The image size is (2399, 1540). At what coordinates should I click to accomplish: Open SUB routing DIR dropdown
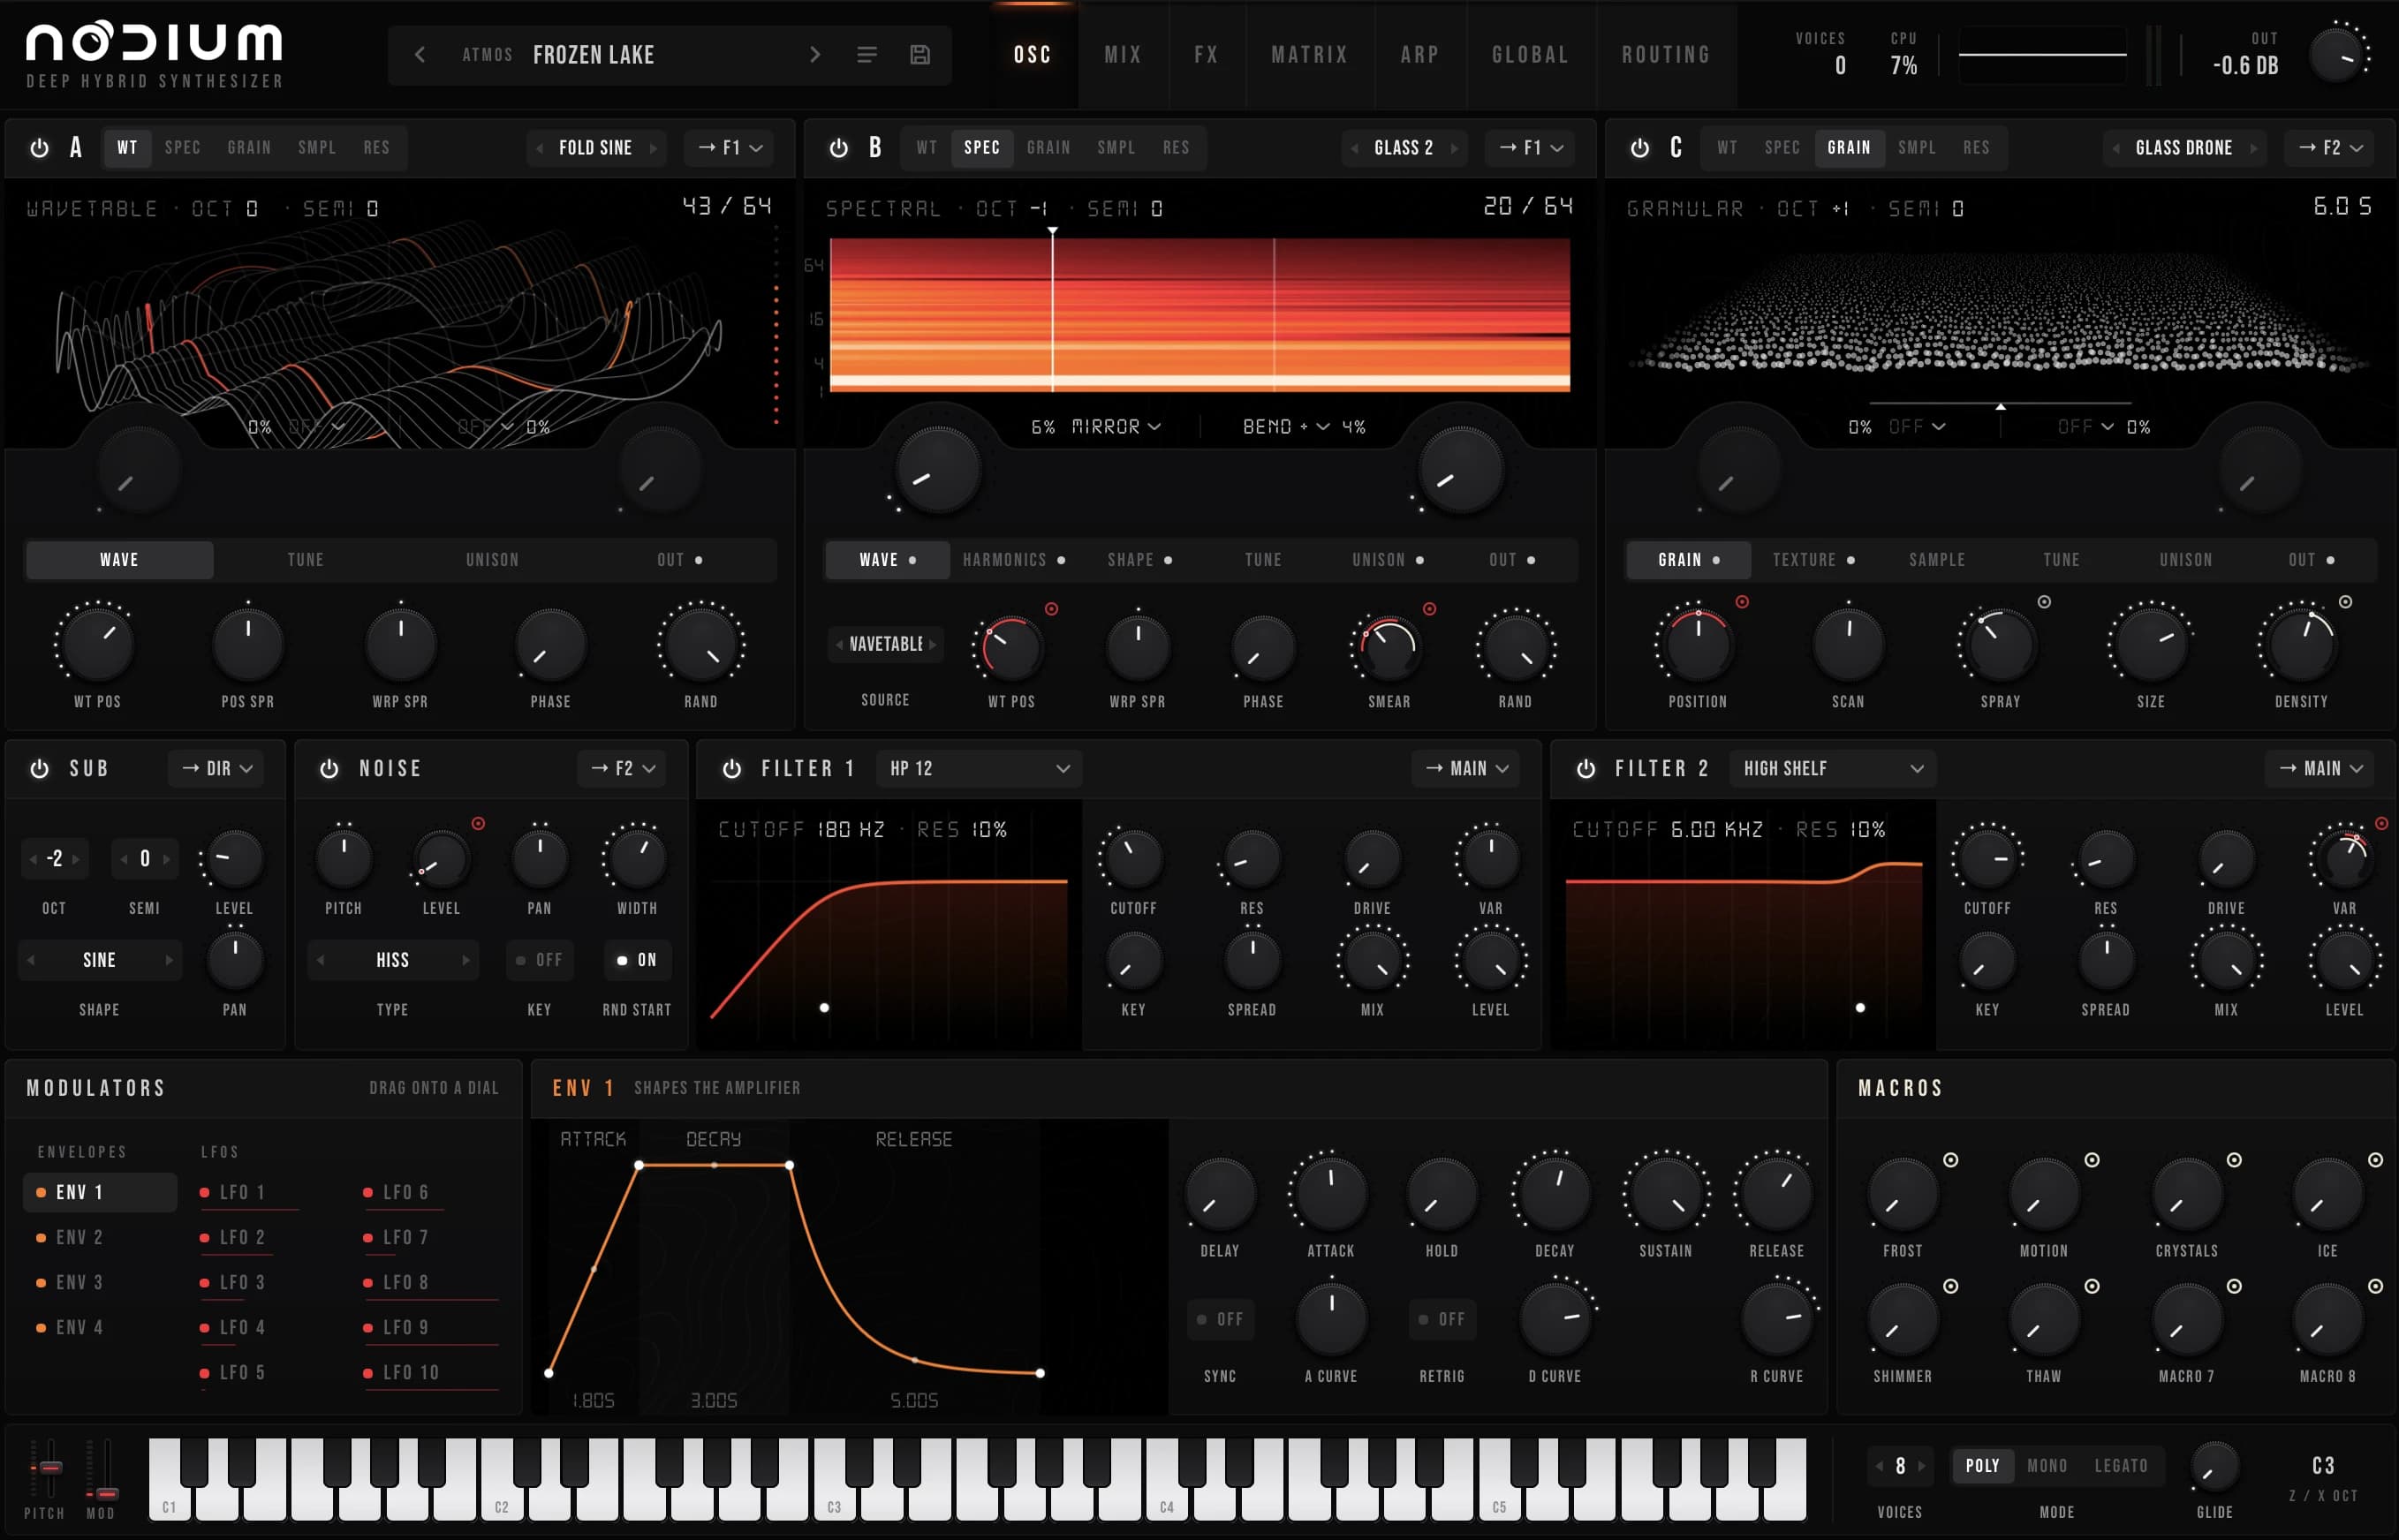[216, 768]
